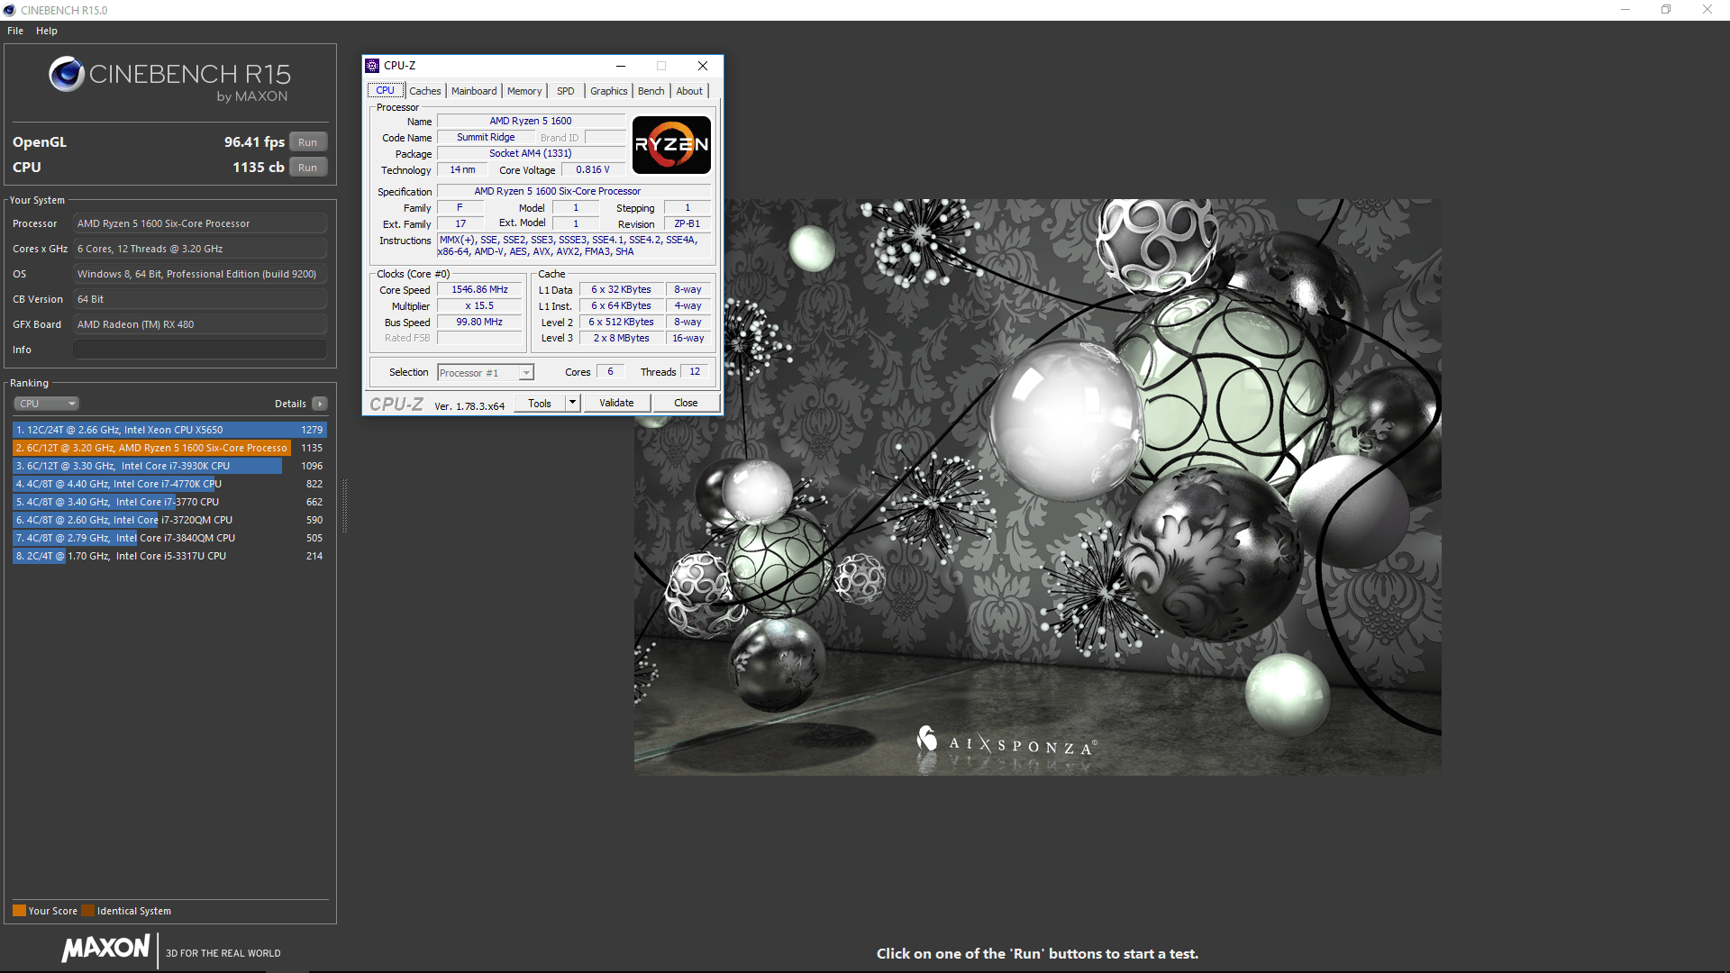Open the File menu
This screenshot has width=1730, height=973.
[x=15, y=31]
